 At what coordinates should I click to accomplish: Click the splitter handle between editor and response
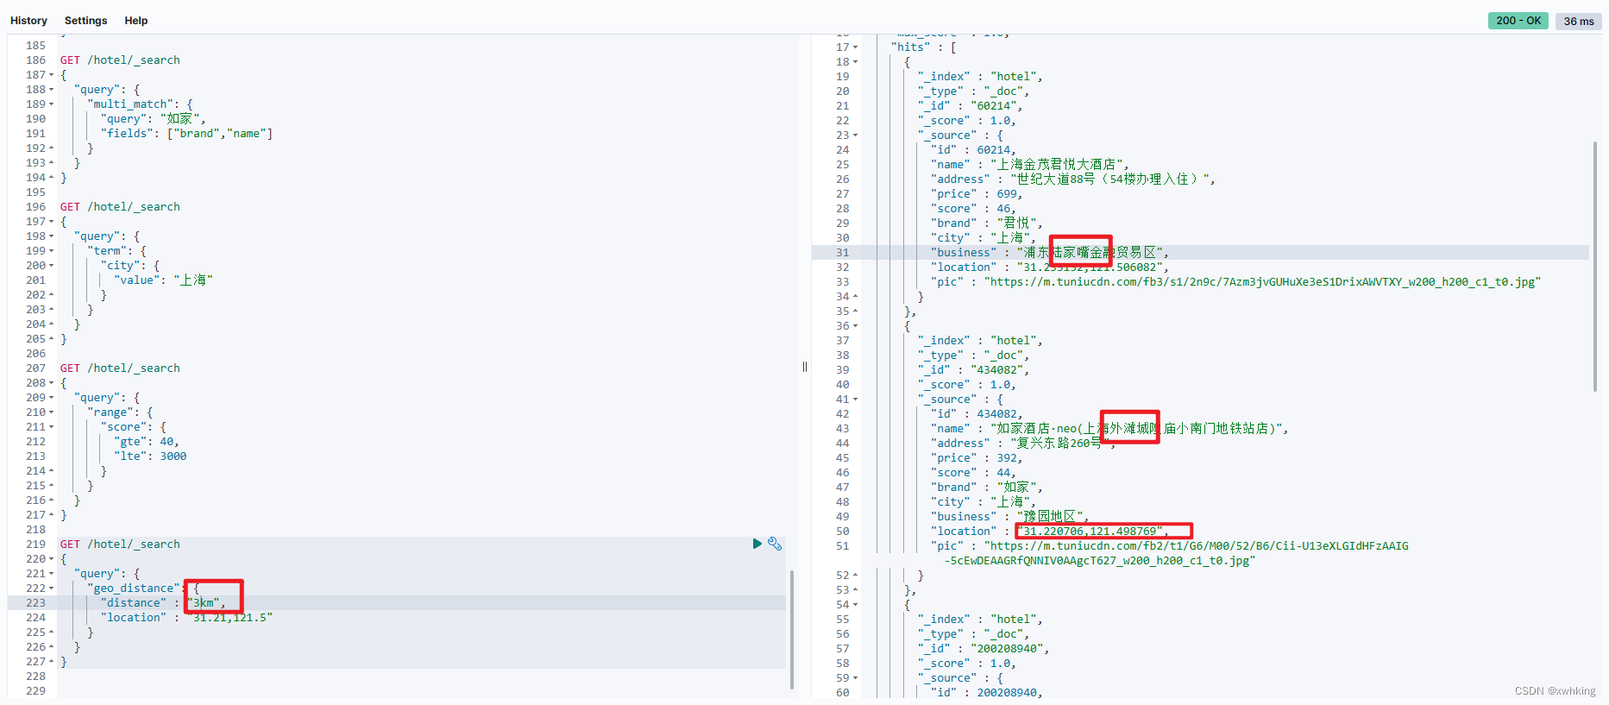pos(805,367)
